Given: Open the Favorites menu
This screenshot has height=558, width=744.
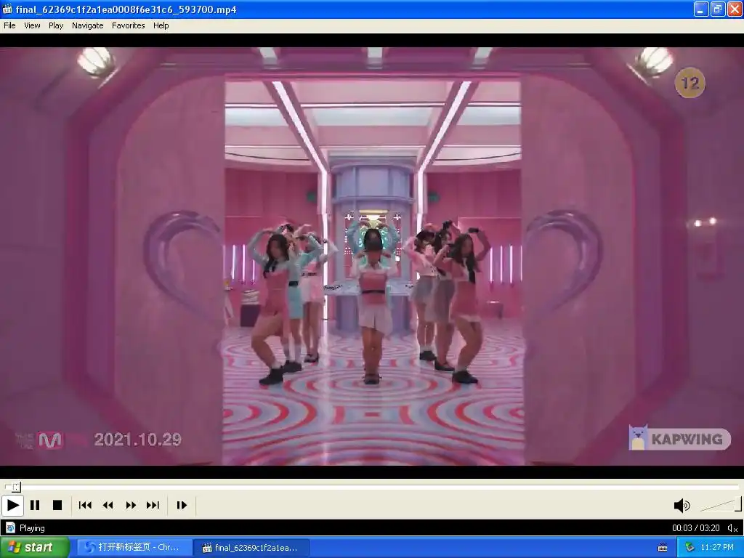Looking at the screenshot, I should [x=128, y=25].
